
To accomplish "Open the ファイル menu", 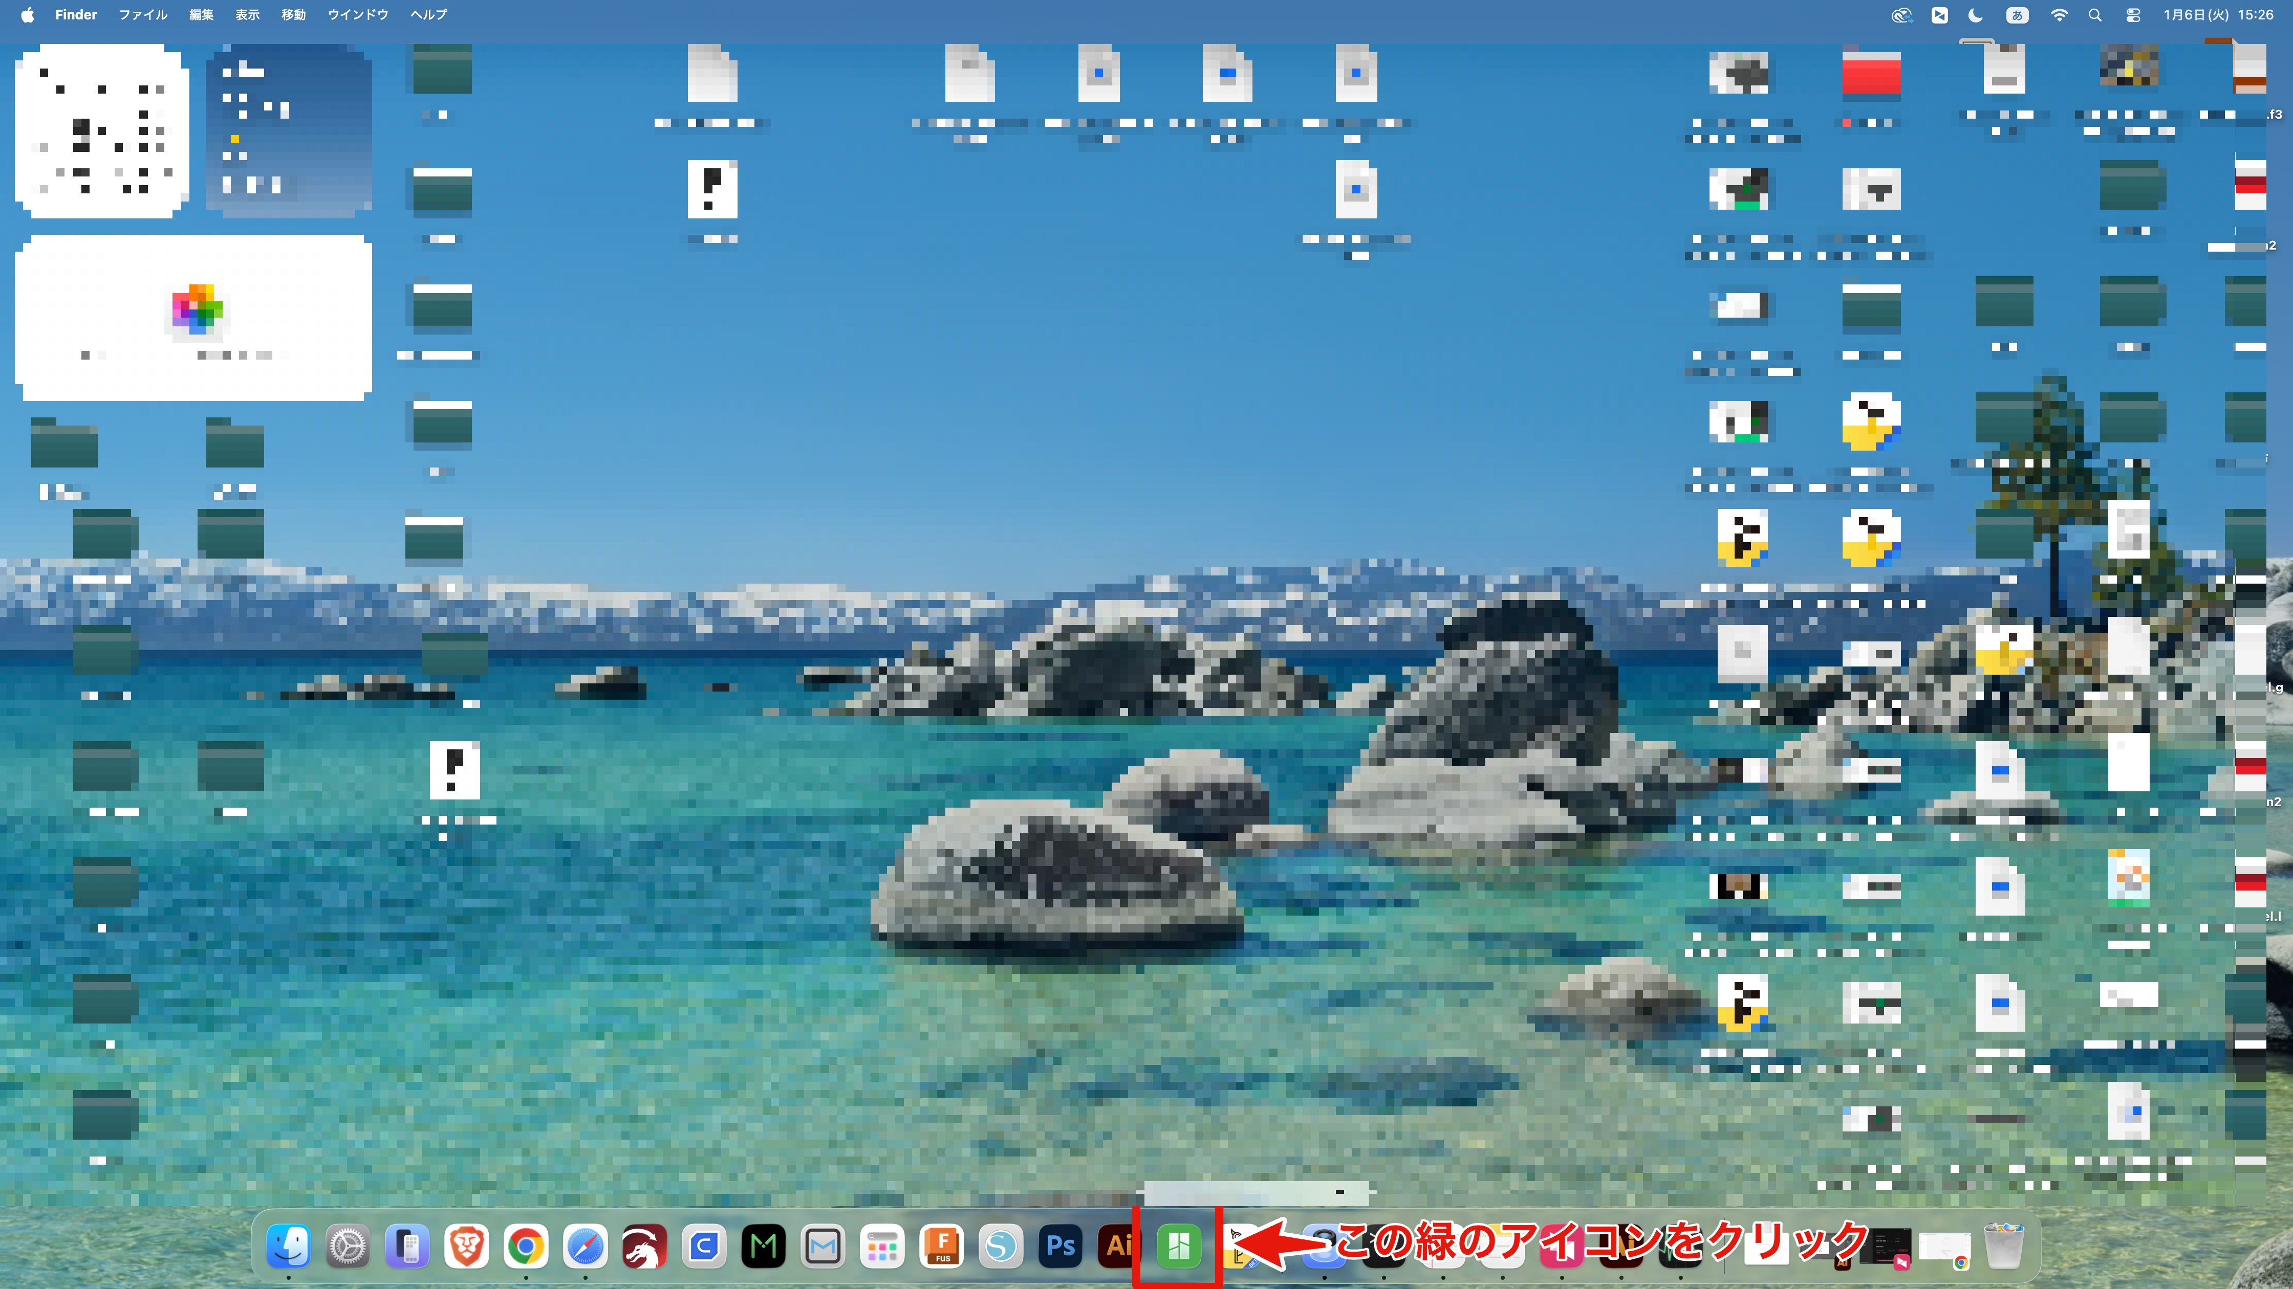I will 143,15.
